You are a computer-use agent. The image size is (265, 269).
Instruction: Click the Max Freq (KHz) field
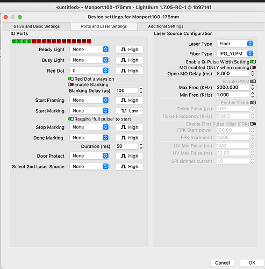tap(233, 87)
